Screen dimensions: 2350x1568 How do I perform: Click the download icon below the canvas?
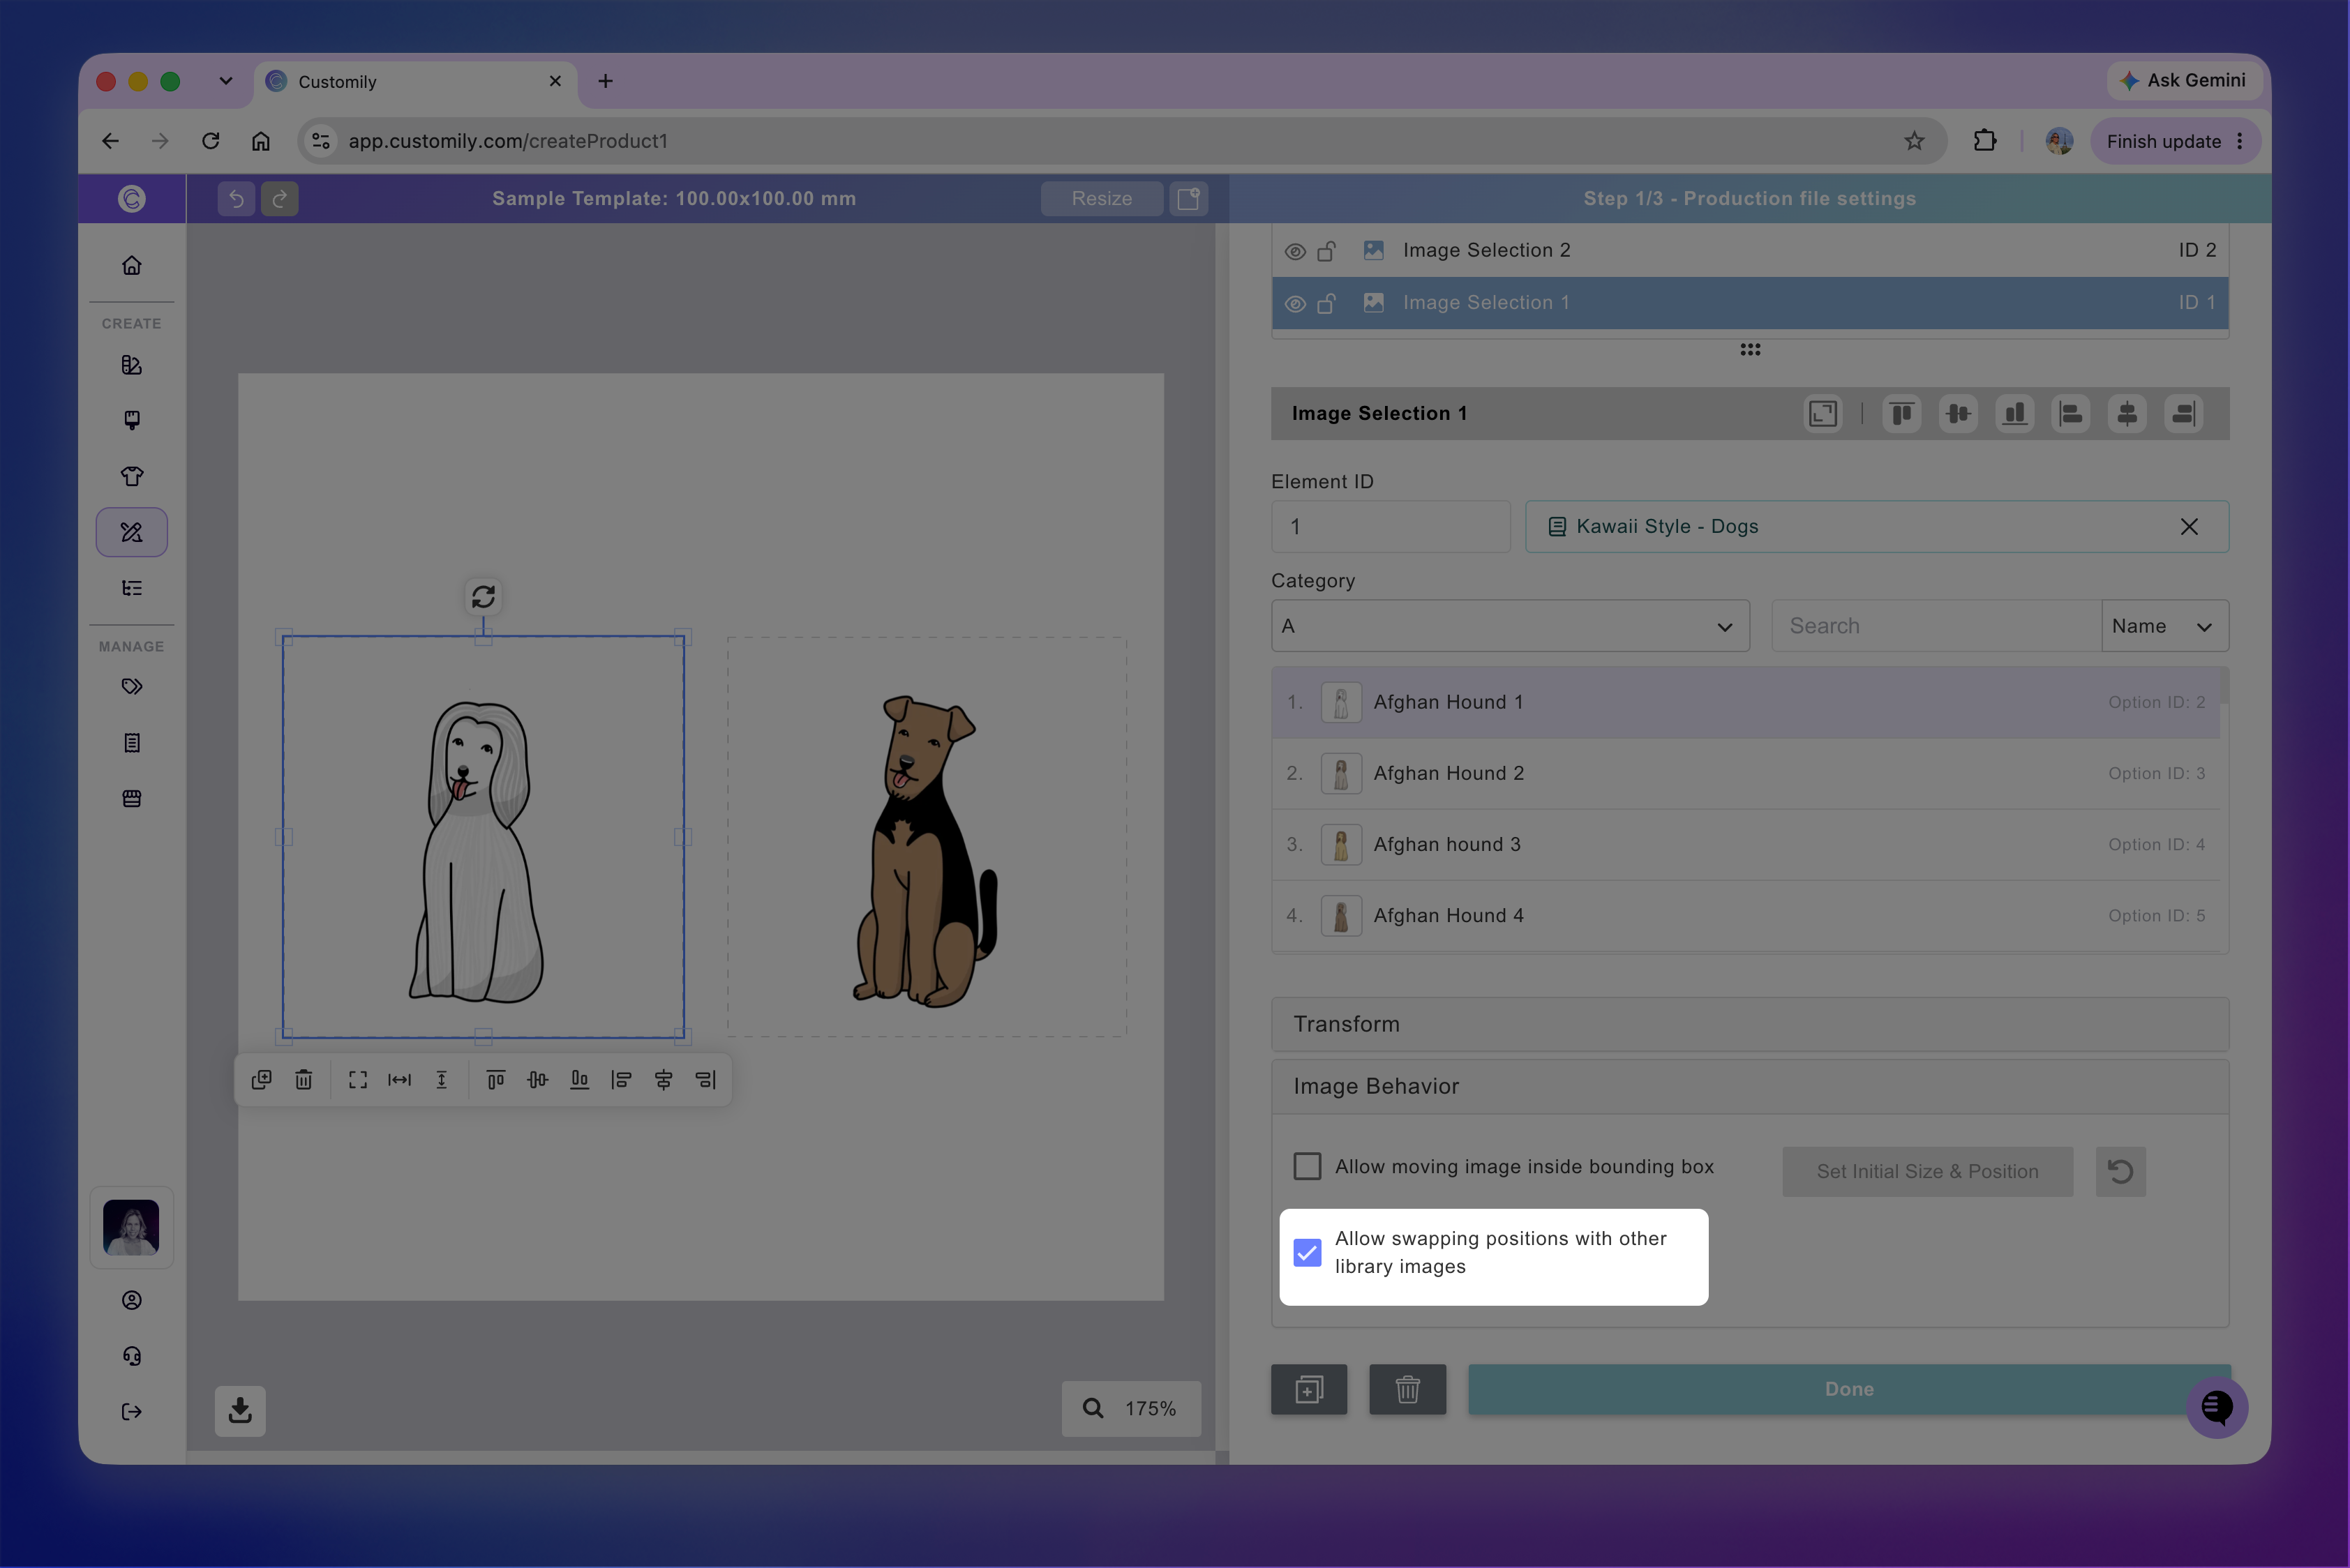(x=240, y=1410)
